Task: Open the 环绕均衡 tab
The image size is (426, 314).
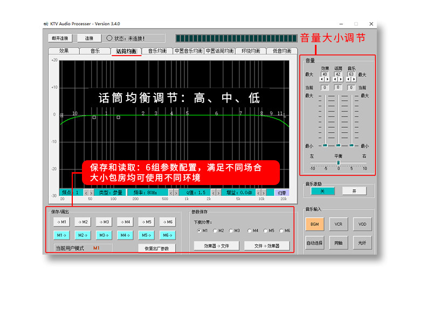Action: point(251,51)
